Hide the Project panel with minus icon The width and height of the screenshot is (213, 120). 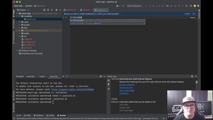tap(60, 10)
